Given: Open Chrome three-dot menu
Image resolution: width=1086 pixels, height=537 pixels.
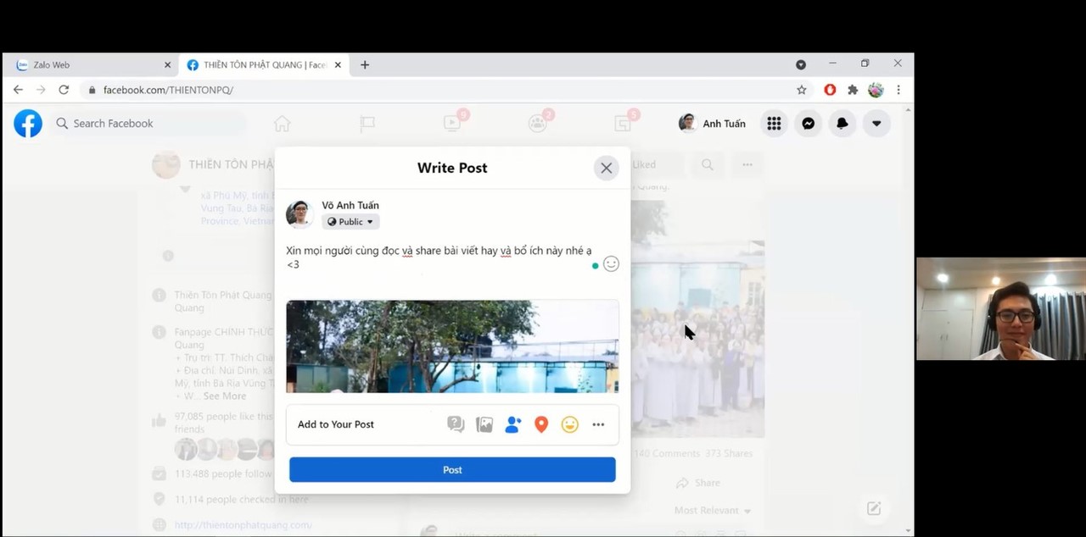Looking at the screenshot, I should (x=898, y=90).
